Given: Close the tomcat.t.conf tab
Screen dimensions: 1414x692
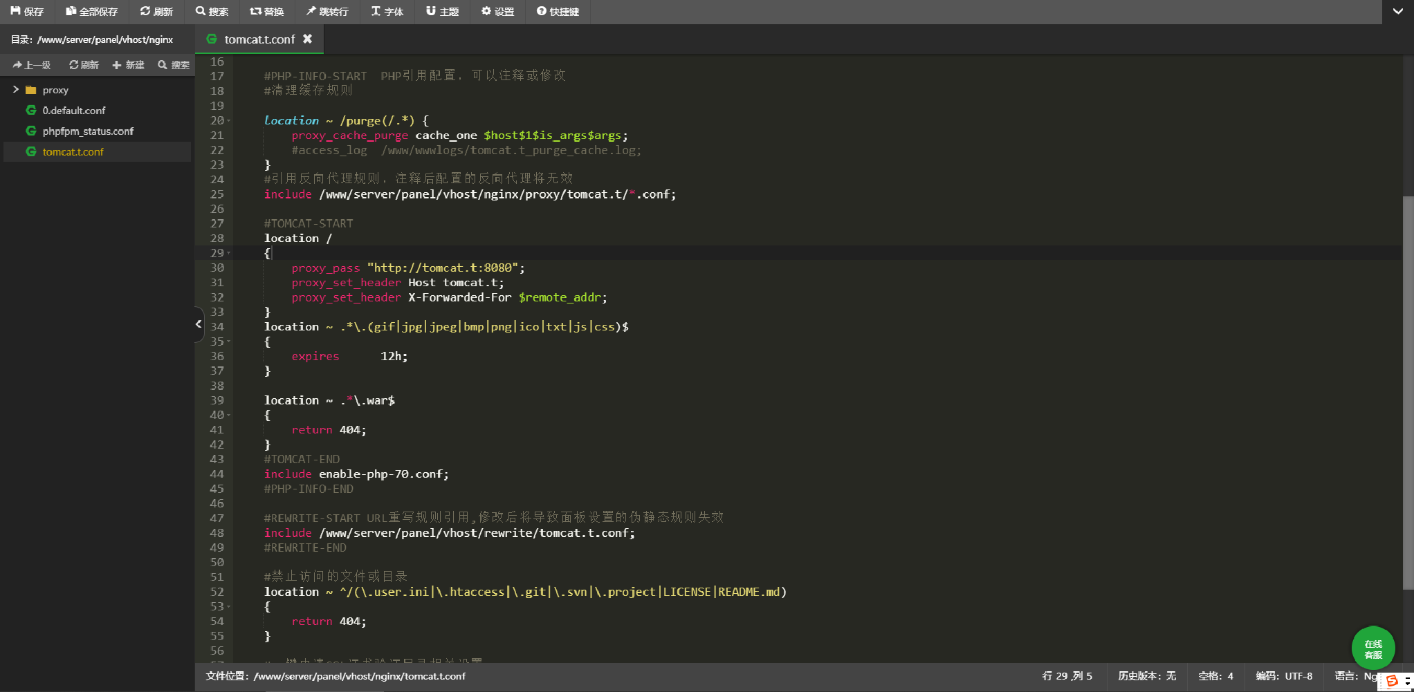Looking at the screenshot, I should 308,39.
